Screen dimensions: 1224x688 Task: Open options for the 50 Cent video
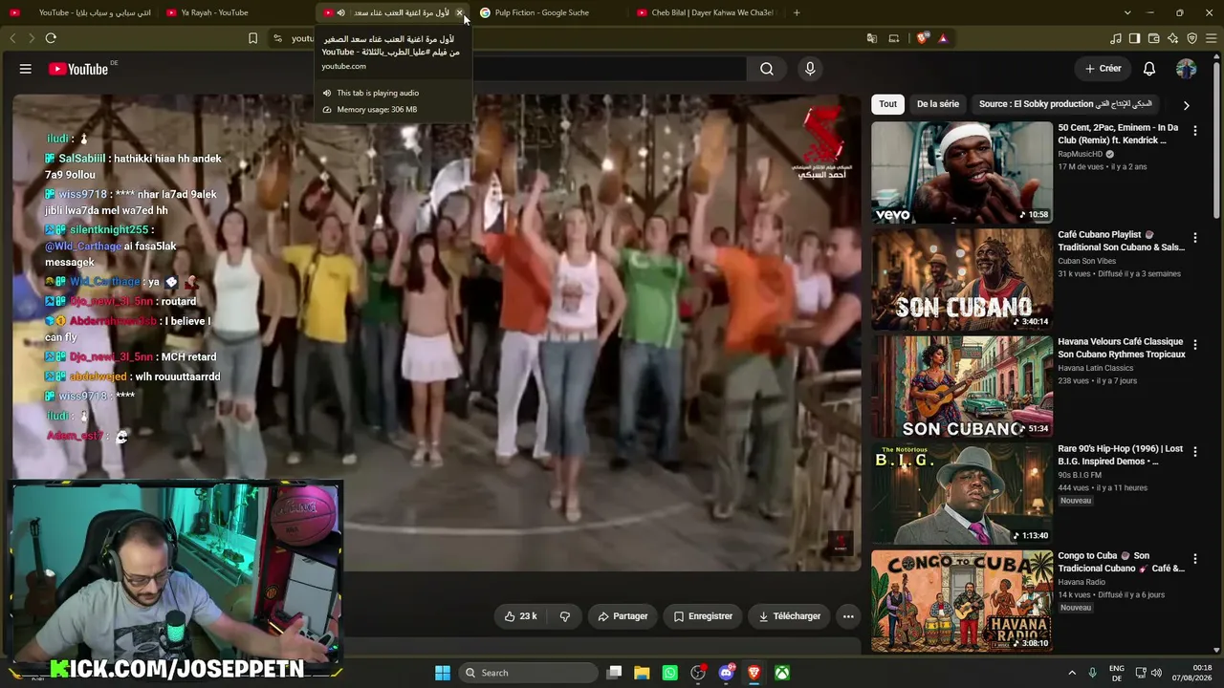1194,130
